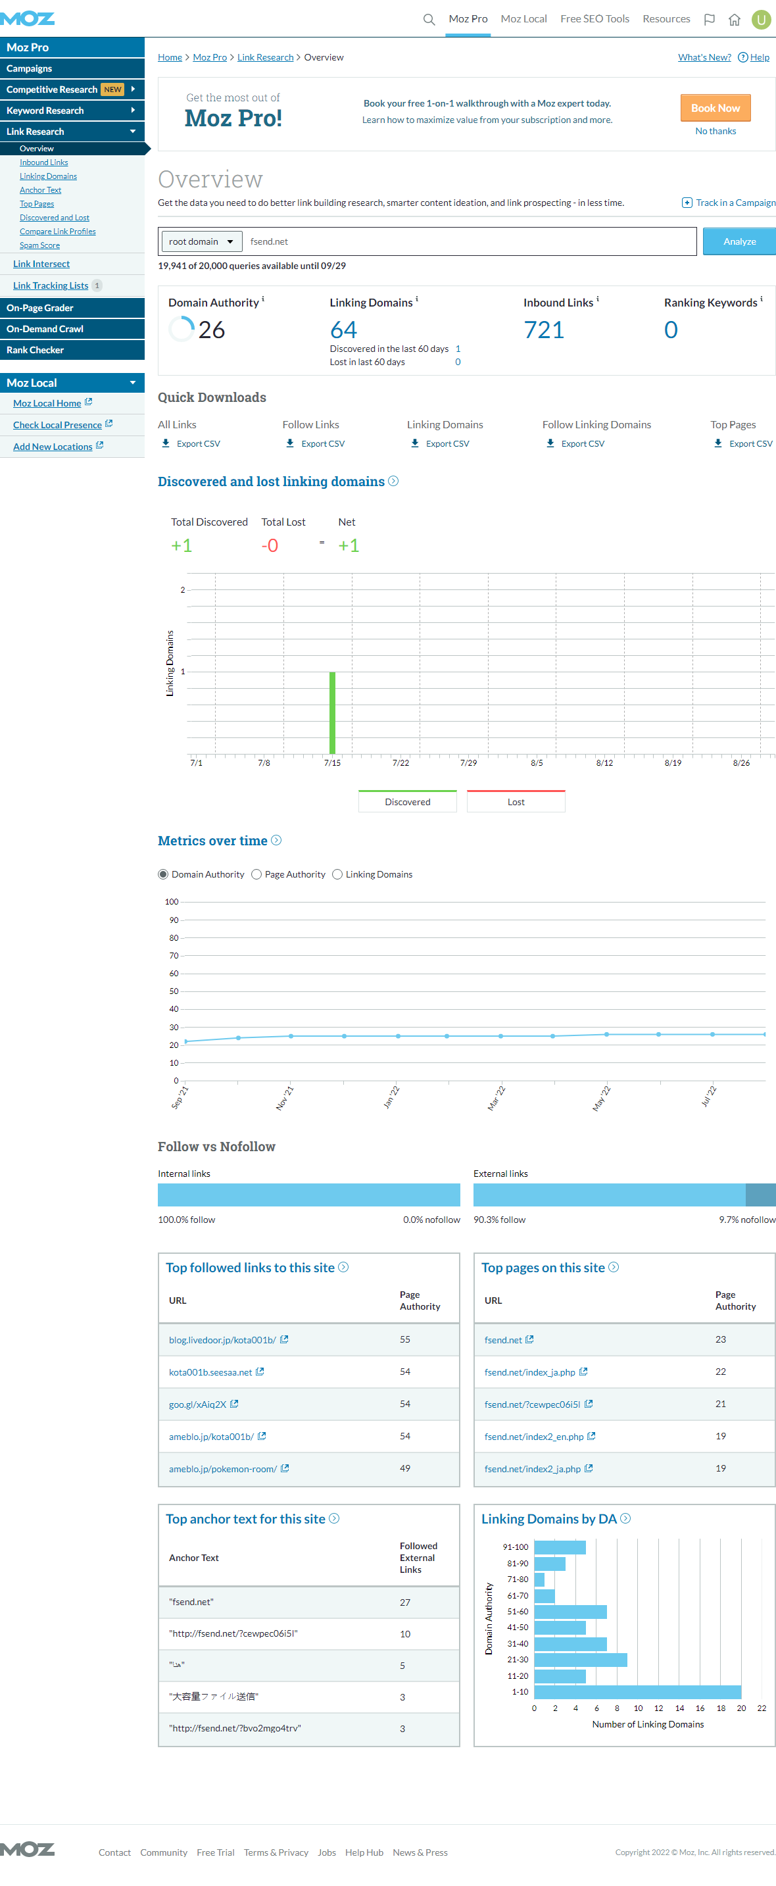The height and width of the screenshot is (1886, 776).
Task: Select the Domain Authority radio button
Action: pos(163,874)
